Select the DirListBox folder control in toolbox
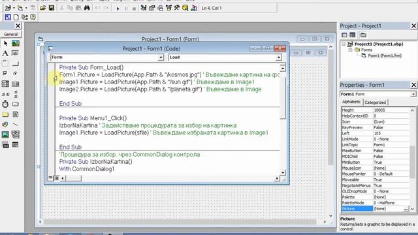 (x=5, y=114)
